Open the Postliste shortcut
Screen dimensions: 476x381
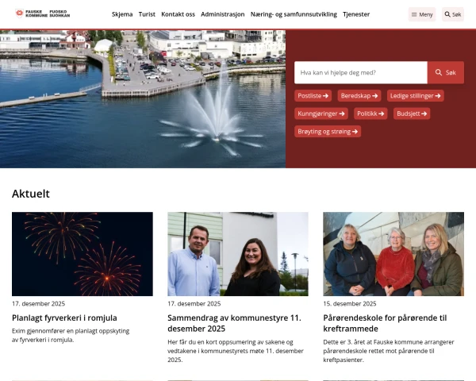[x=313, y=96]
